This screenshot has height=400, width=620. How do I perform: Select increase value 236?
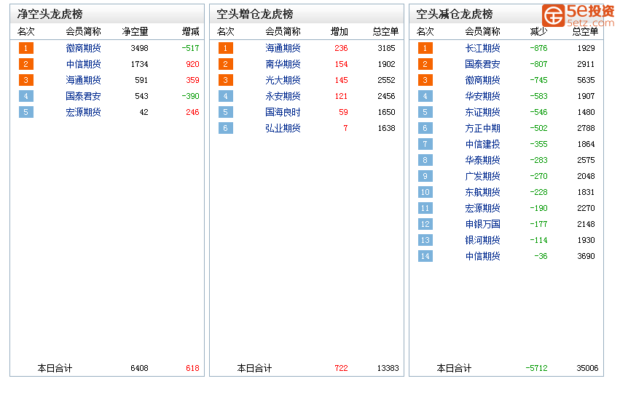click(x=341, y=48)
